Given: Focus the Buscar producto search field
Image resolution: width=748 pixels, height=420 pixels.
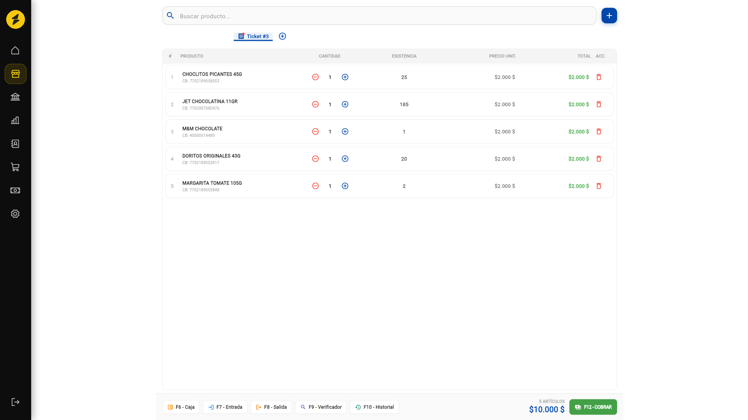Looking at the screenshot, I should [379, 16].
